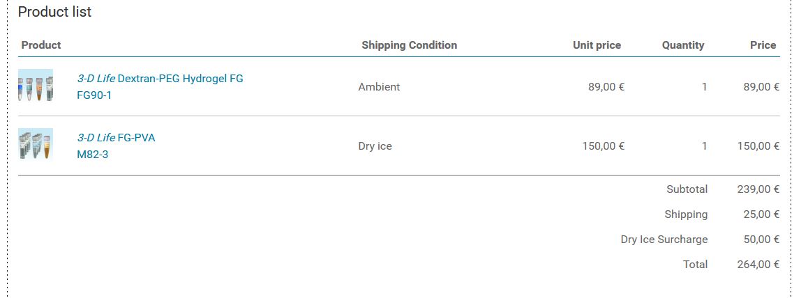Screen dimensions: 808x298
Task: Open the 3-D Life Dextran-PEG Hydrogel FG link
Action: point(160,79)
